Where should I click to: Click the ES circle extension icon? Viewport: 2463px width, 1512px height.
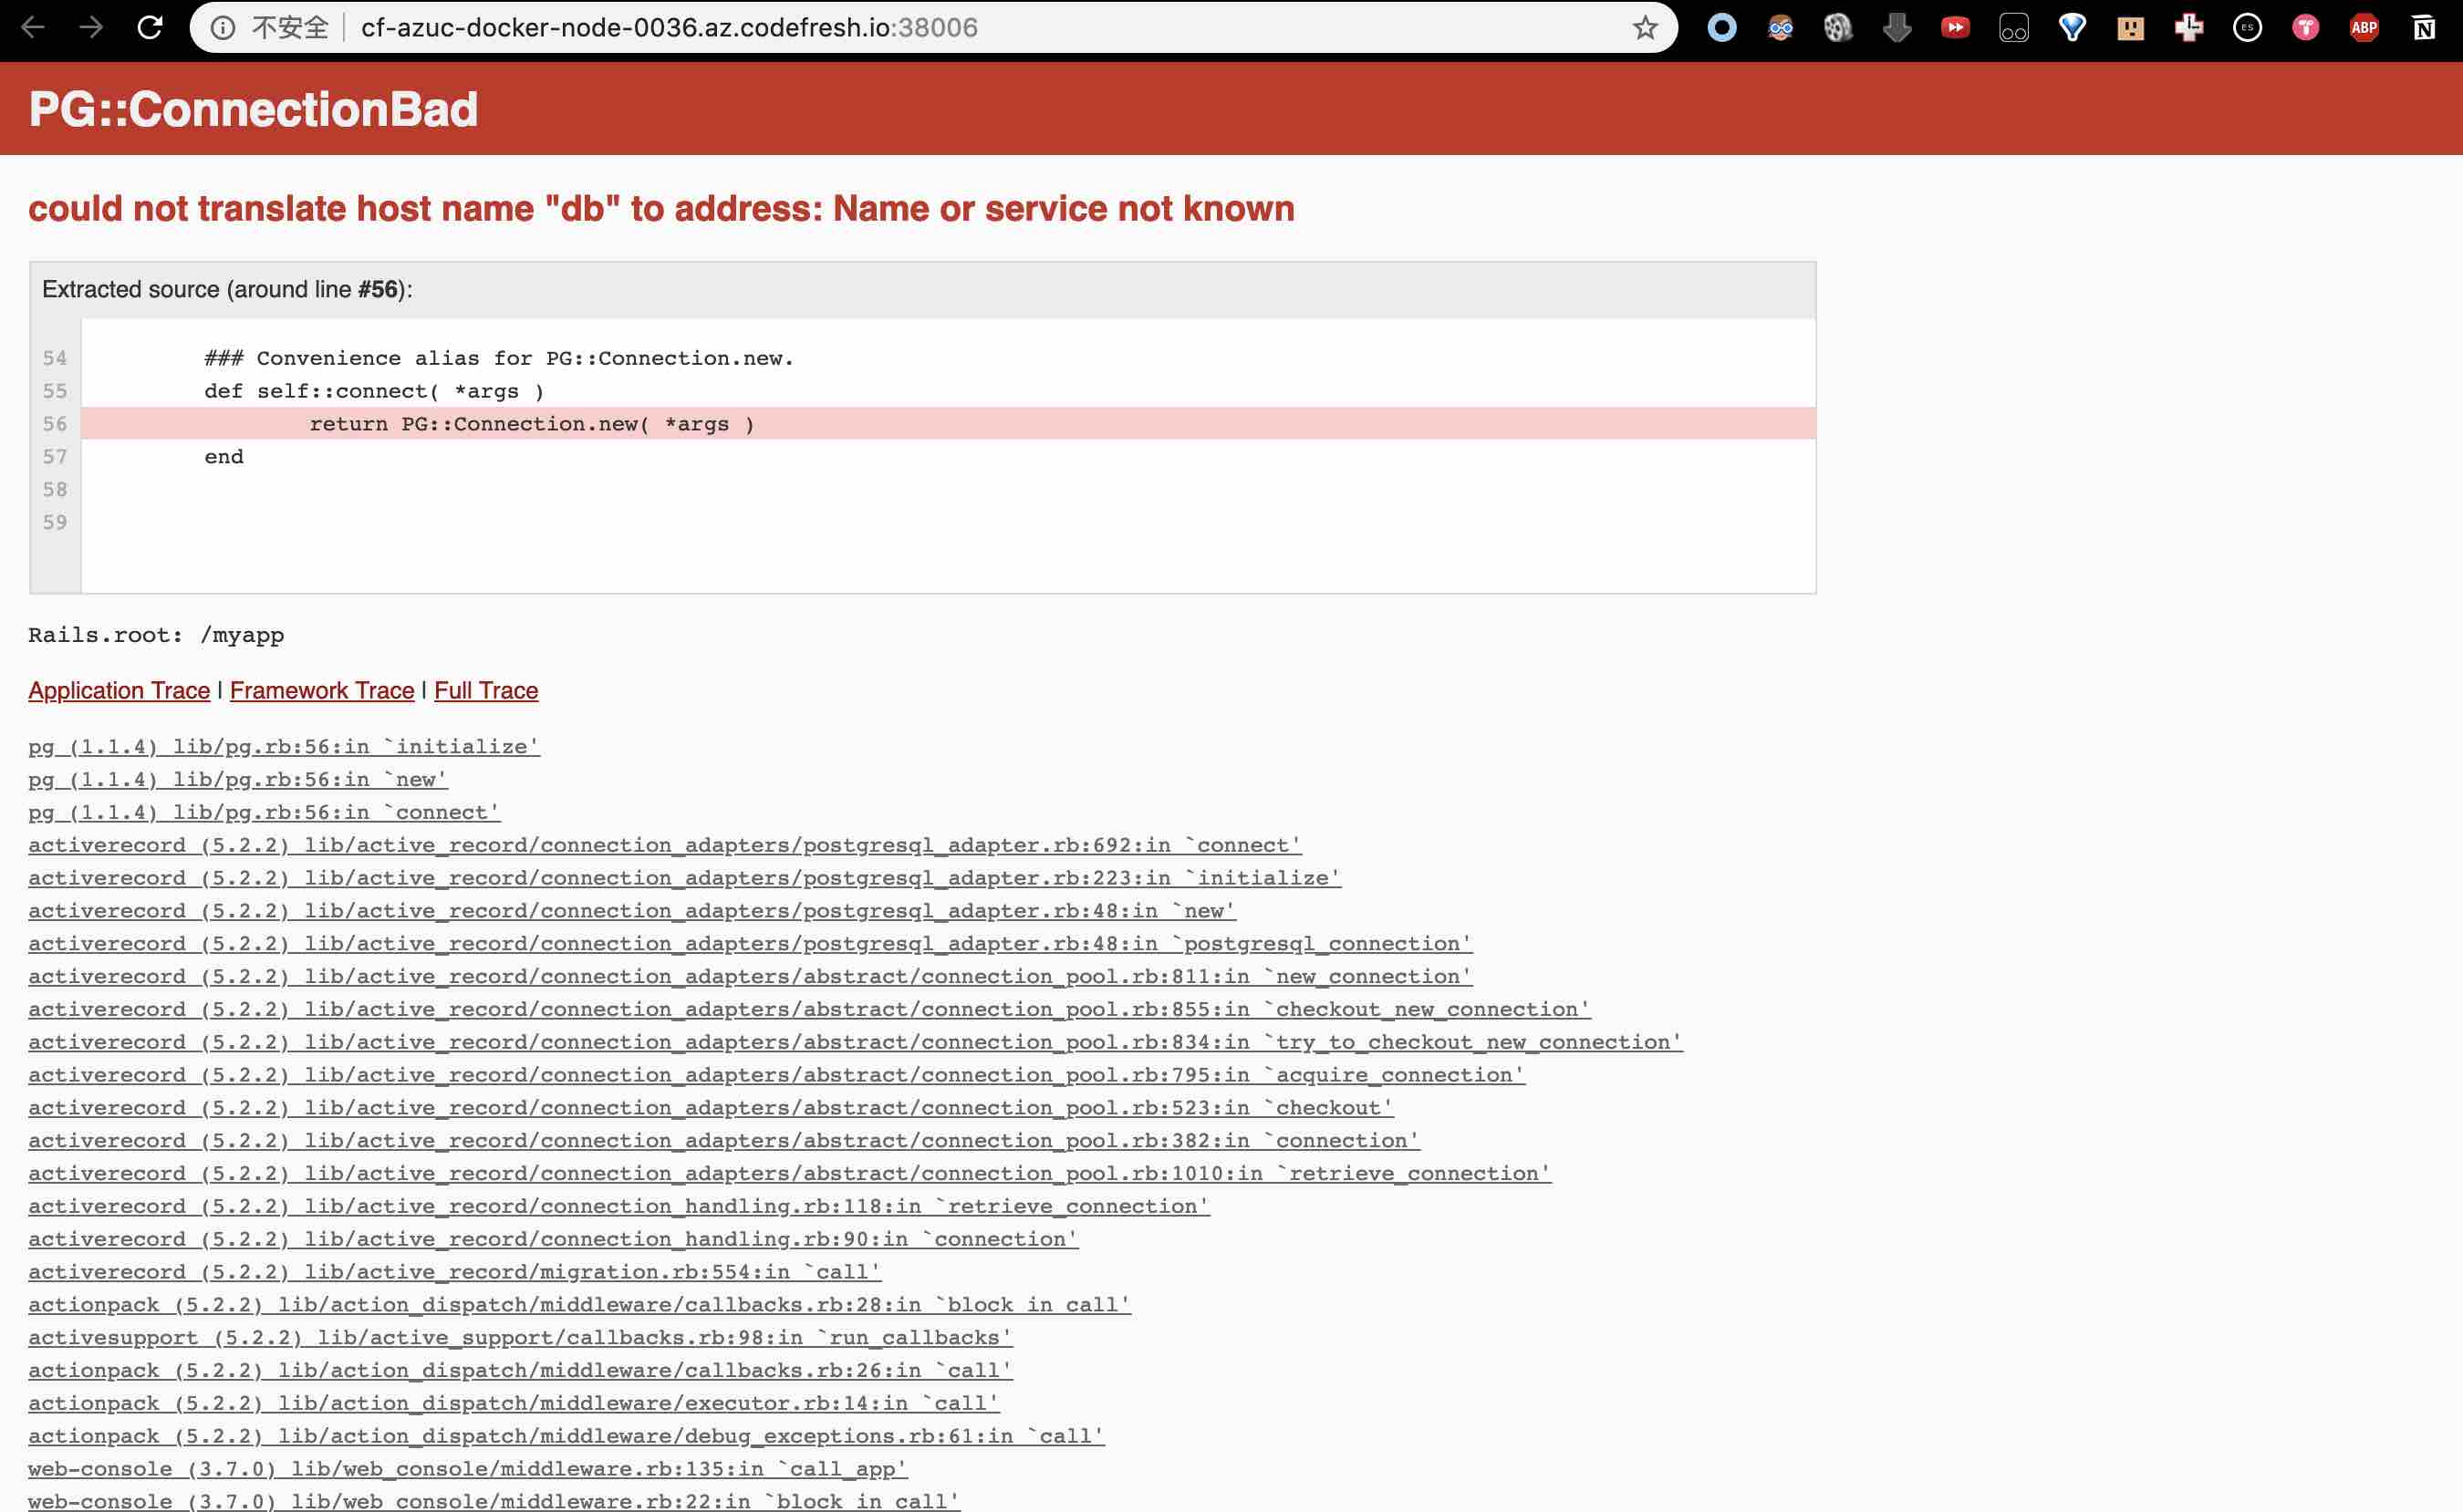2247,28
